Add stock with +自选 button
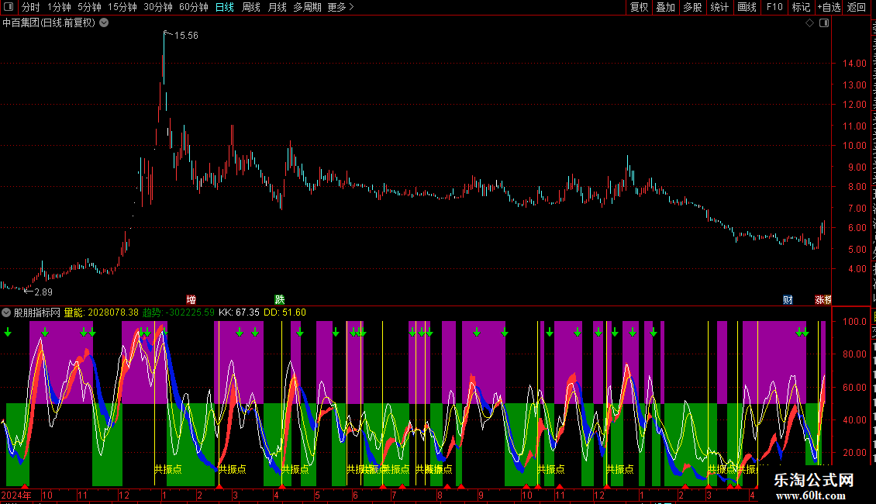The height and width of the screenshot is (504, 876). tap(829, 7)
